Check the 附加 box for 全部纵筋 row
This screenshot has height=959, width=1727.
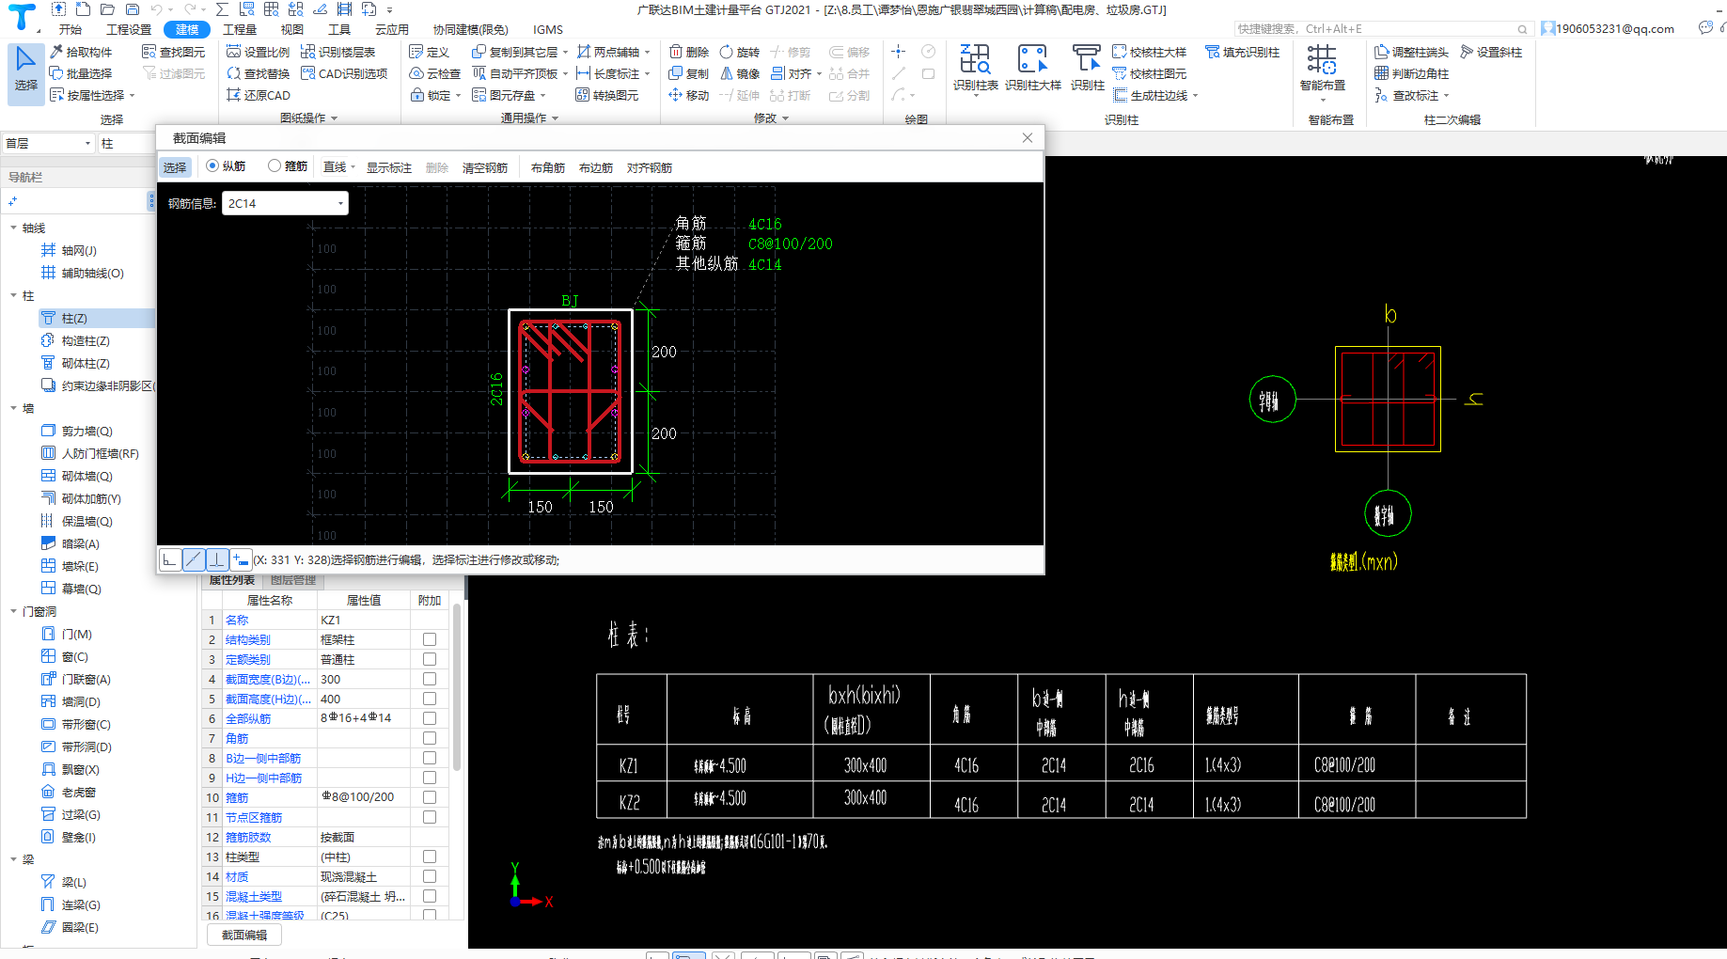430,718
